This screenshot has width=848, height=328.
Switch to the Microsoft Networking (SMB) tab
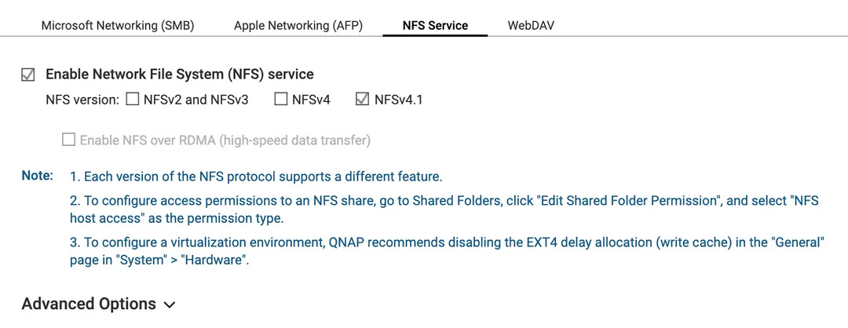point(118,25)
